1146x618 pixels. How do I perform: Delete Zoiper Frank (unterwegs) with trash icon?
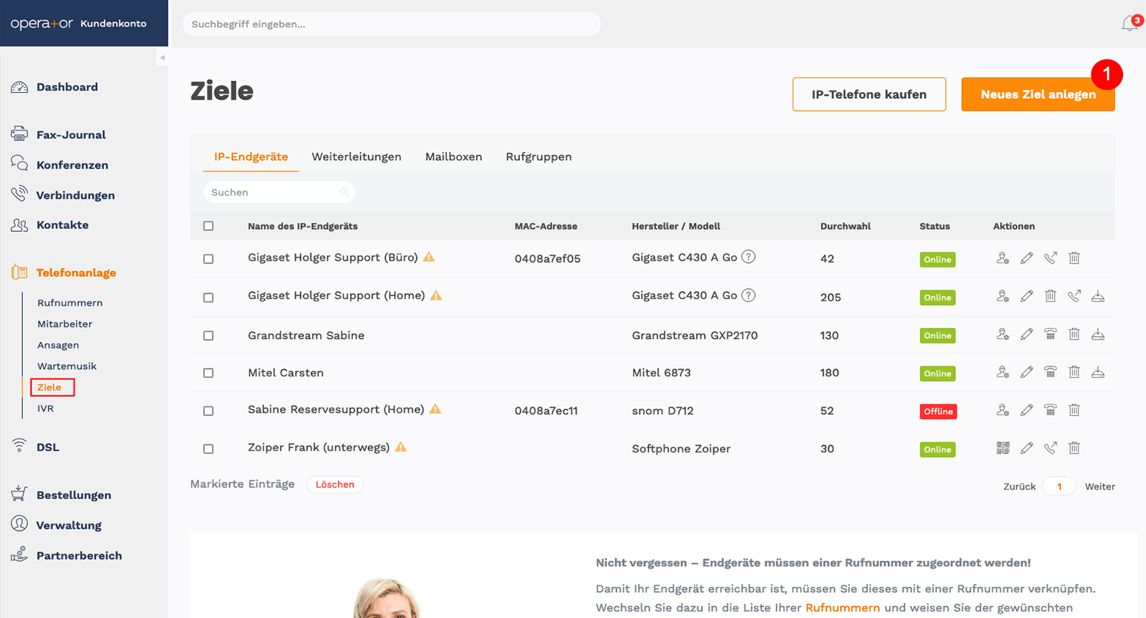(1074, 447)
